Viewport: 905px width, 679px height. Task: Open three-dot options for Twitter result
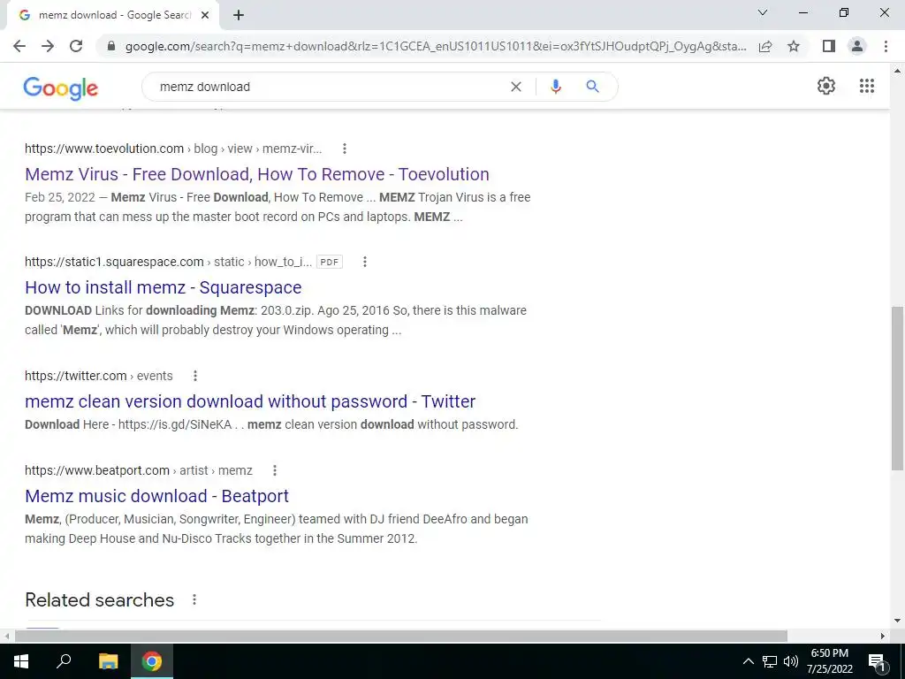point(195,376)
